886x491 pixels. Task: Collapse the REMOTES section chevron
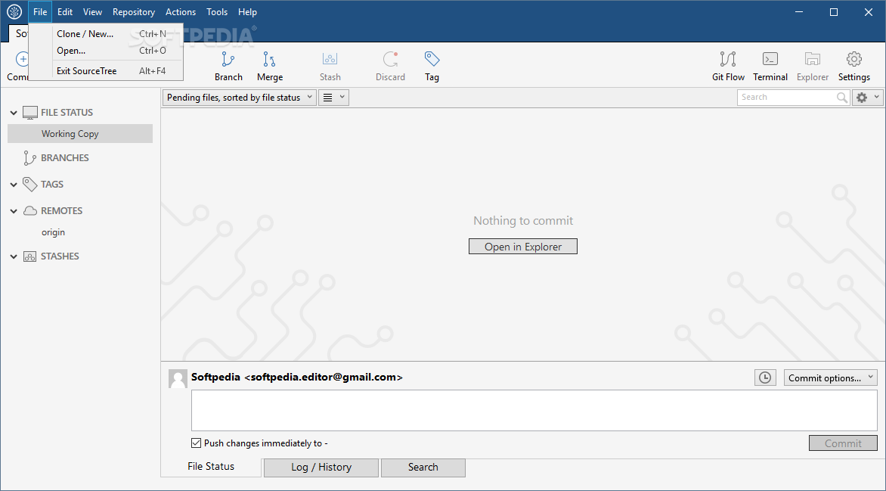click(x=14, y=211)
